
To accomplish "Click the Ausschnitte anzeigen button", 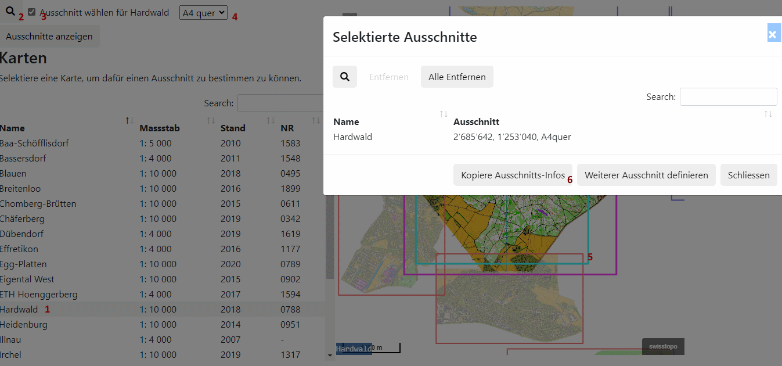I will pos(49,37).
